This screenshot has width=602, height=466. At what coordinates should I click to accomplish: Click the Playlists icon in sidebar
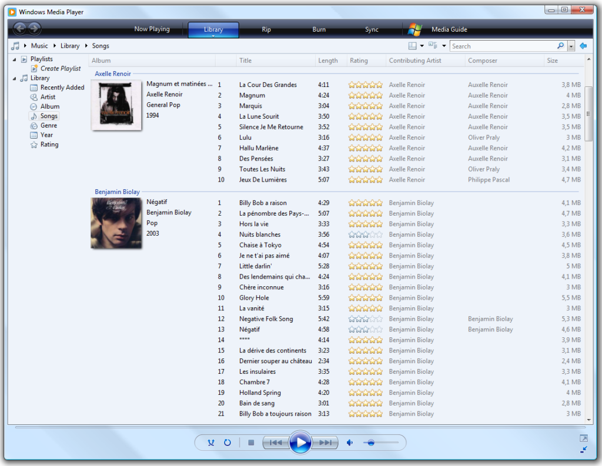click(24, 59)
